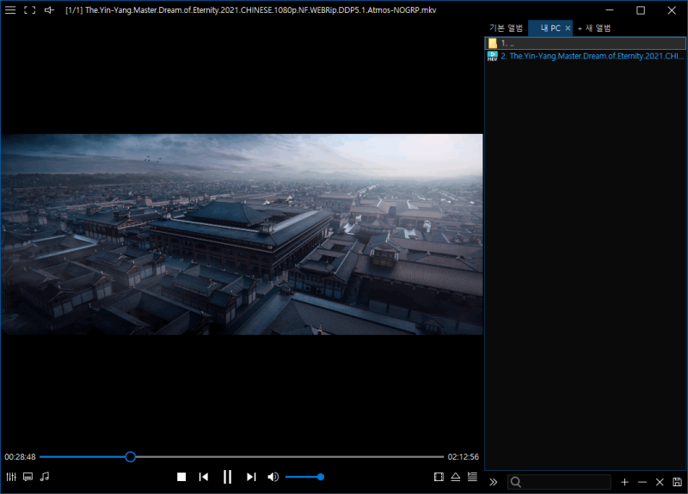Add a new album with + 새 앨범
This screenshot has width=688, height=494.
[x=594, y=28]
